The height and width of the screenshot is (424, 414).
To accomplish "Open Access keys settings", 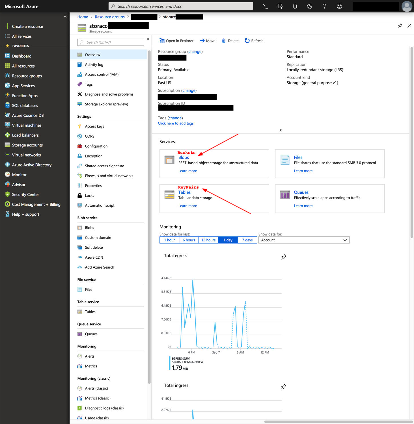I will tap(94, 126).
